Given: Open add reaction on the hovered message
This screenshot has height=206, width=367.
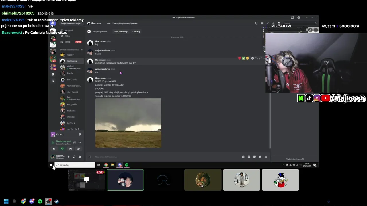Looking at the screenshot, I should (x=253, y=58).
